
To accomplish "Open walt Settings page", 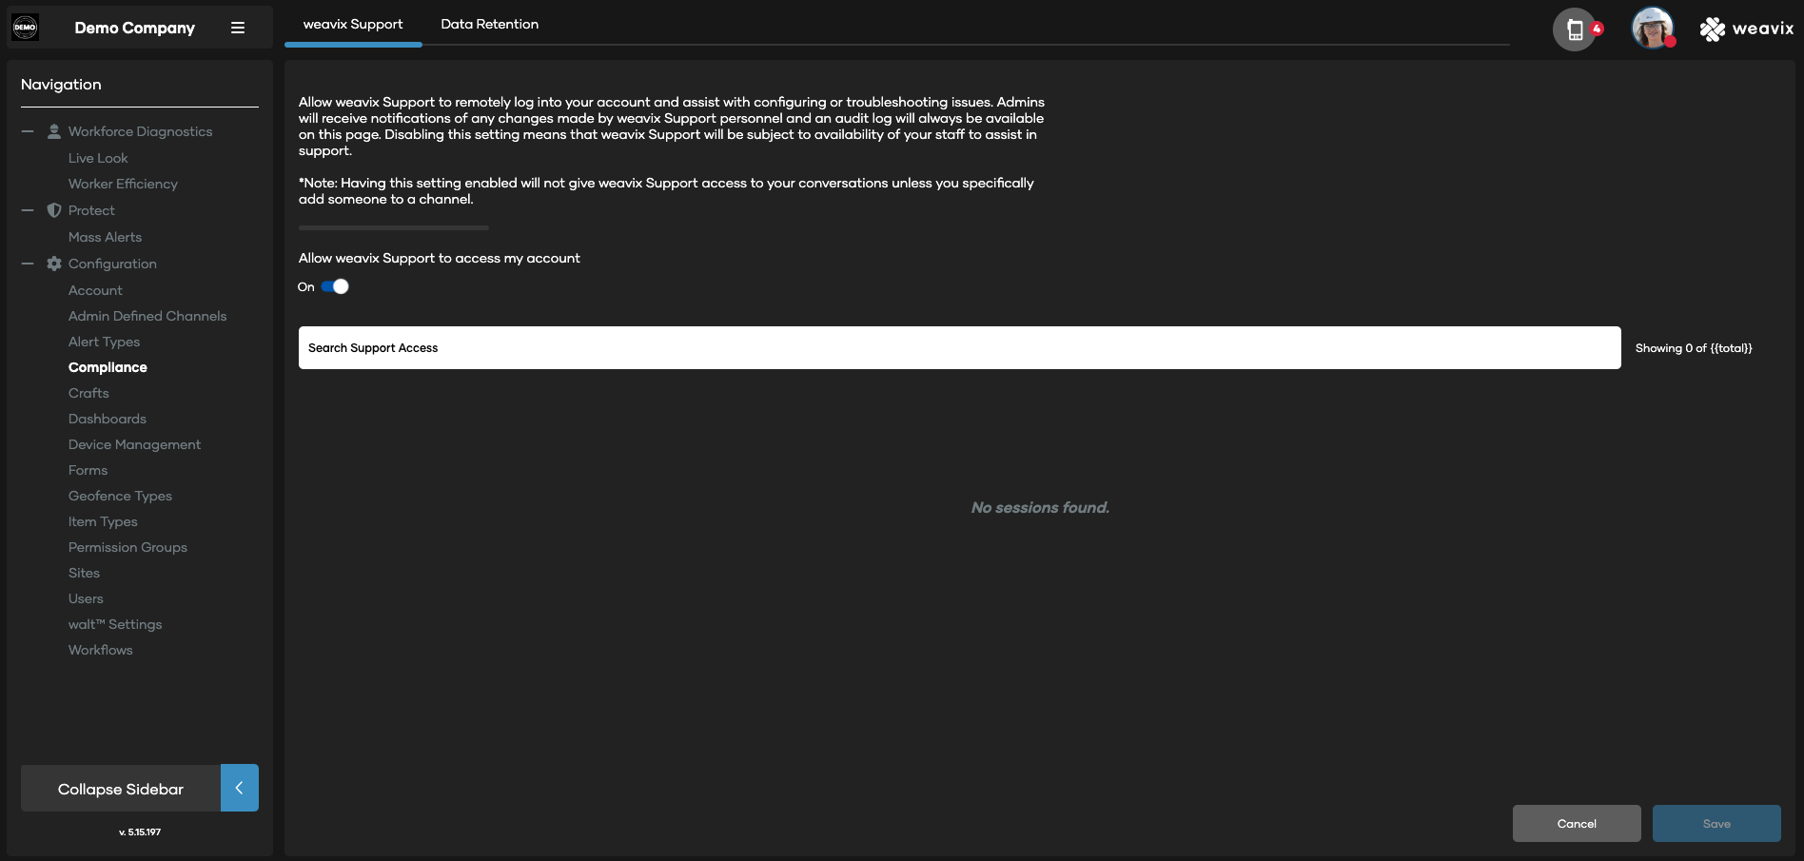I will coord(115,624).
